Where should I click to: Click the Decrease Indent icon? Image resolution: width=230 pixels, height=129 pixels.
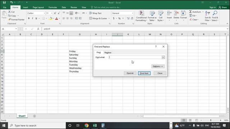[x=76, y=18]
